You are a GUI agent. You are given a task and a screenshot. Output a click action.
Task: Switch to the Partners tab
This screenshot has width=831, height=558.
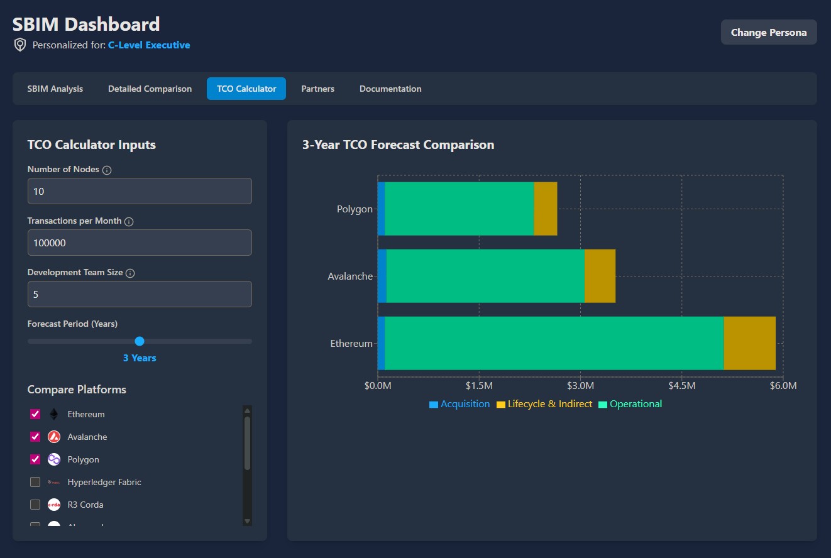(x=317, y=89)
